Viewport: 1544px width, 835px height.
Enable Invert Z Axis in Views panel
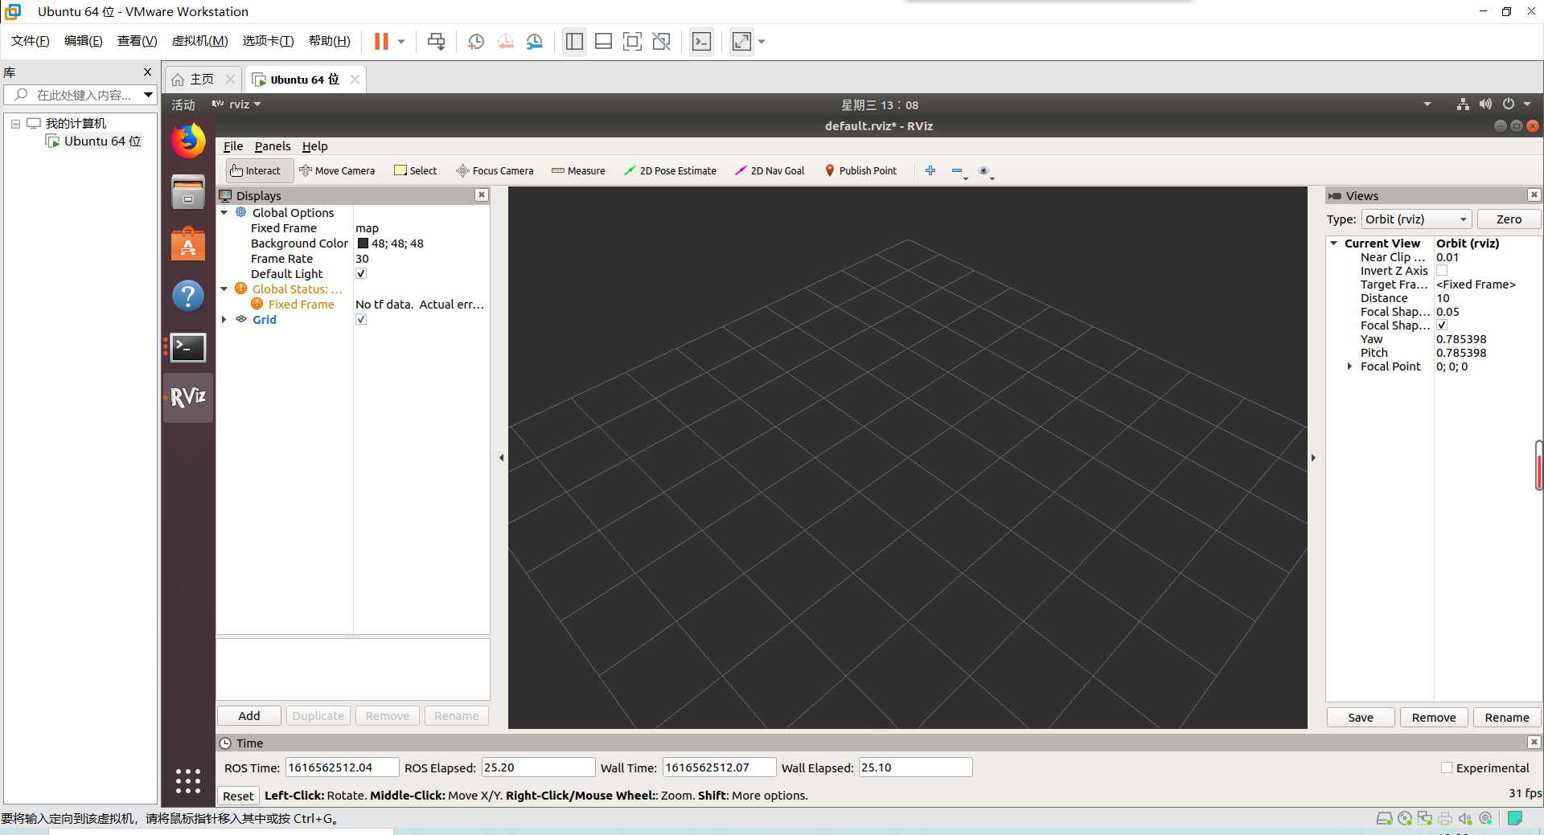[x=1443, y=271]
